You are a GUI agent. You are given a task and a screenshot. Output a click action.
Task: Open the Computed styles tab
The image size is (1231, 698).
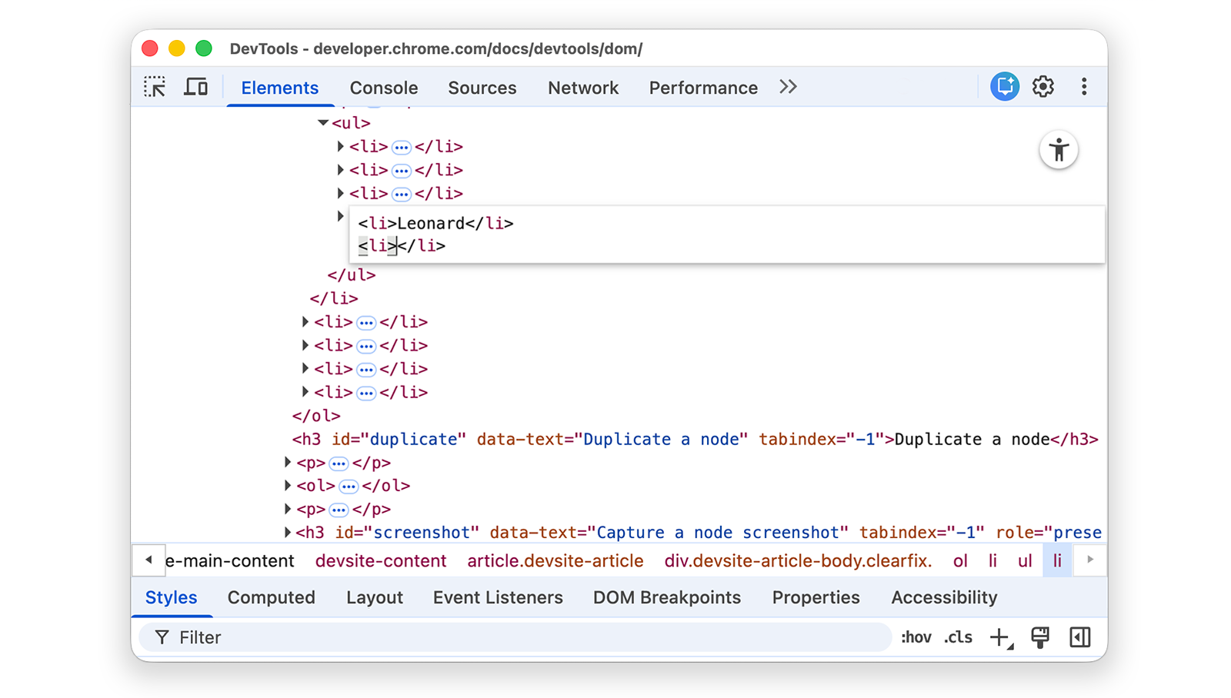click(271, 597)
